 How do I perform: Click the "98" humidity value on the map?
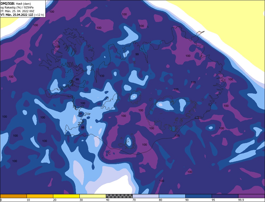click(x=83, y=127)
